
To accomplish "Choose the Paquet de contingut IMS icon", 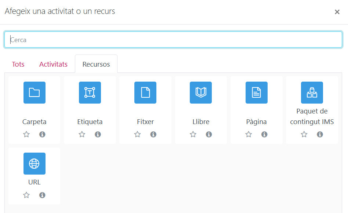I will point(312,93).
